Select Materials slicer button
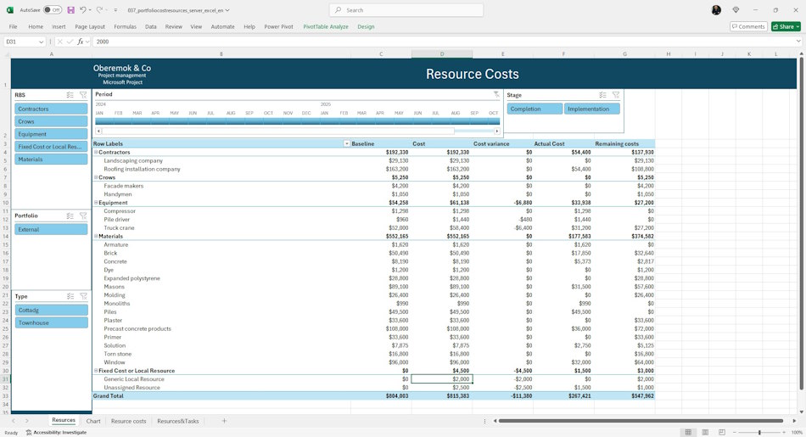Image resolution: width=806 pixels, height=437 pixels. tap(51, 160)
